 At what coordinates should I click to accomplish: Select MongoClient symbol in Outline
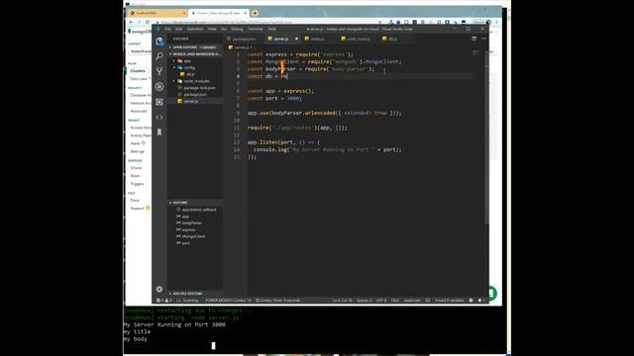click(x=193, y=236)
